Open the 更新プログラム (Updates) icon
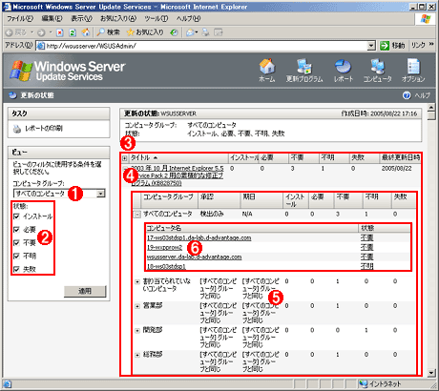439x391 pixels. (304, 71)
